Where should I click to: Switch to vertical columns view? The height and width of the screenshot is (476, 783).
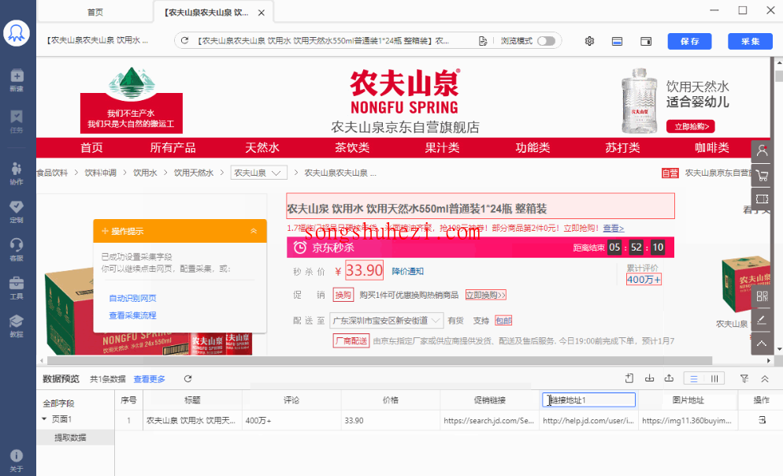(x=714, y=378)
